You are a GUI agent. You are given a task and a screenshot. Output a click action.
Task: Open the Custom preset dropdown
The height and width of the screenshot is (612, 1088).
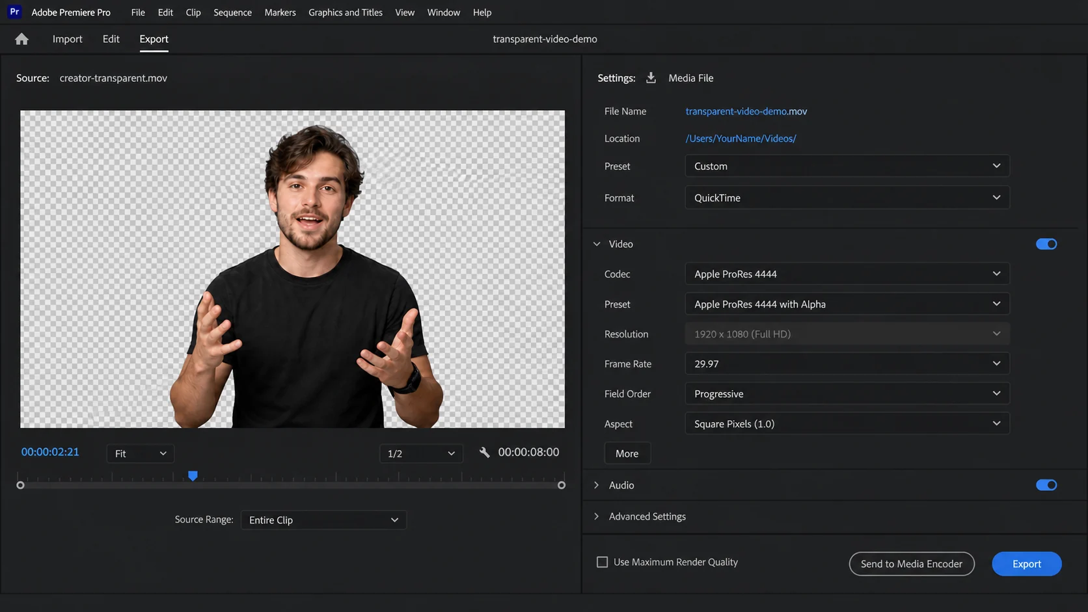[x=847, y=166]
